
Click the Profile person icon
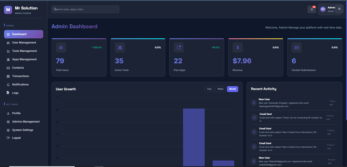[x=8, y=113]
